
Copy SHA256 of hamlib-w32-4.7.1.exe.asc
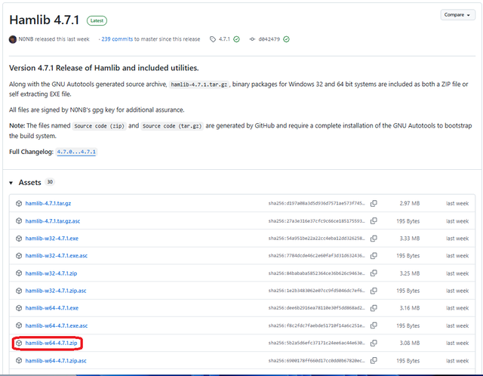[374, 255]
